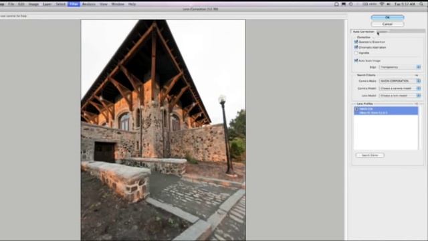Click the OK button
428x241 pixels.
tap(387, 17)
